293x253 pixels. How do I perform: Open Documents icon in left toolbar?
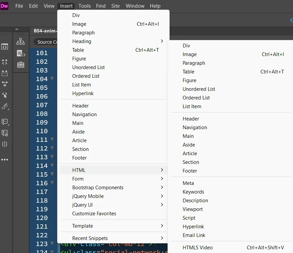pyautogui.click(x=4, y=46)
